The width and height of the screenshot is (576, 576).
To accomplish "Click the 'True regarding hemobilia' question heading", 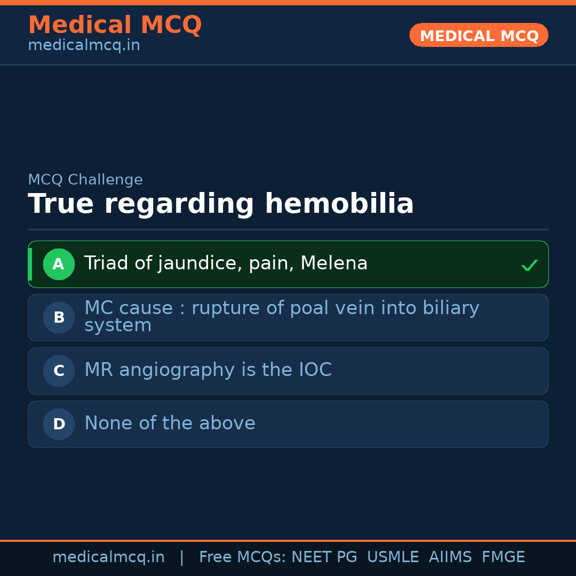I will (221, 204).
